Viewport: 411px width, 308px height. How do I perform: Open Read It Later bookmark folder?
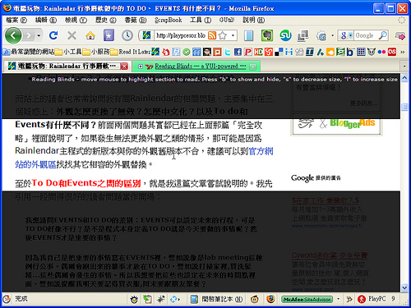(x=131, y=52)
